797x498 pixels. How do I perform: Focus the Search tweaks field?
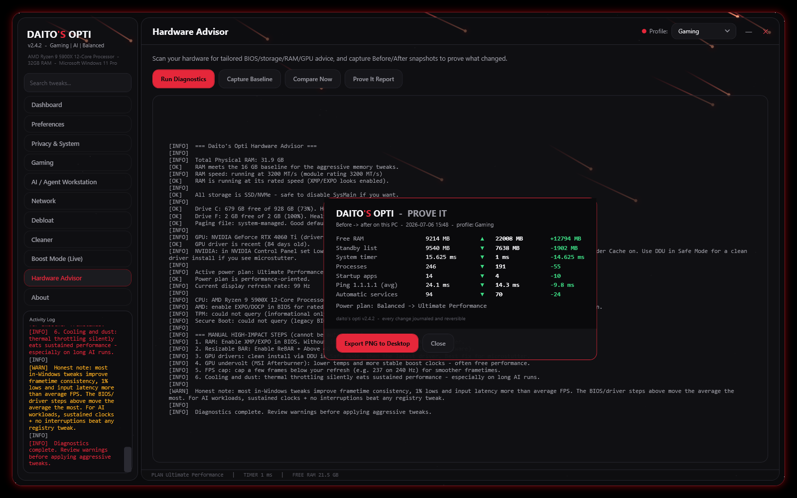click(x=78, y=83)
